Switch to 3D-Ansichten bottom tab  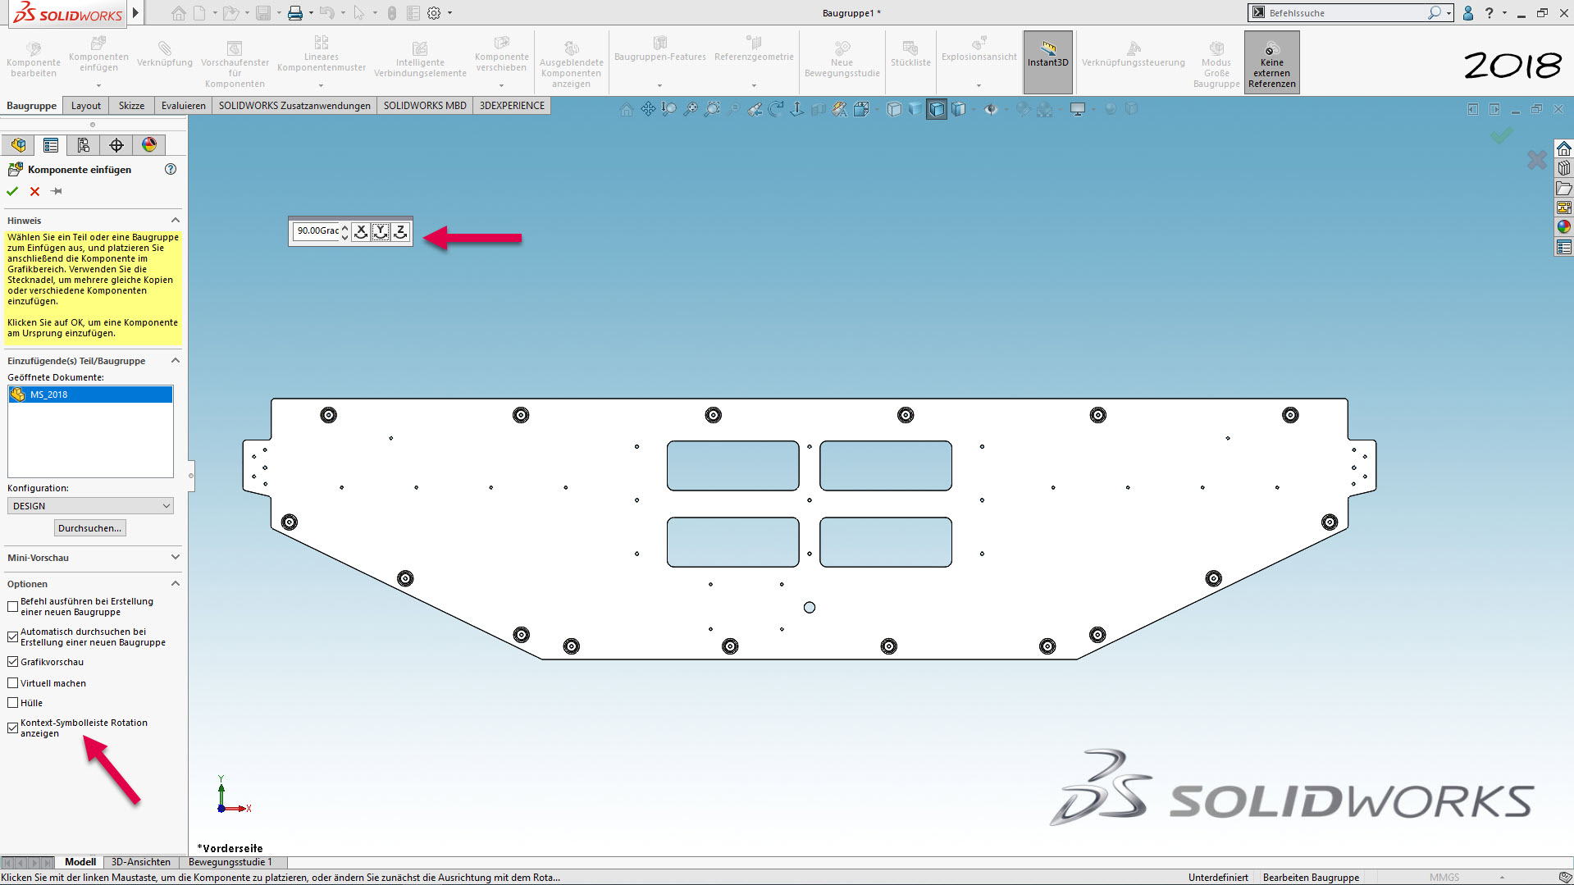coord(141,862)
